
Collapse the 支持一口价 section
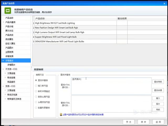tap(3, 86)
